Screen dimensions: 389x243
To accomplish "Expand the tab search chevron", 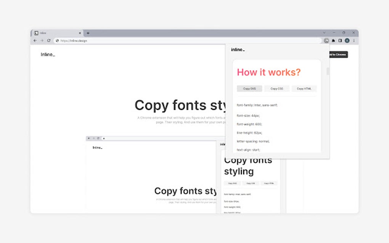I will point(324,33).
